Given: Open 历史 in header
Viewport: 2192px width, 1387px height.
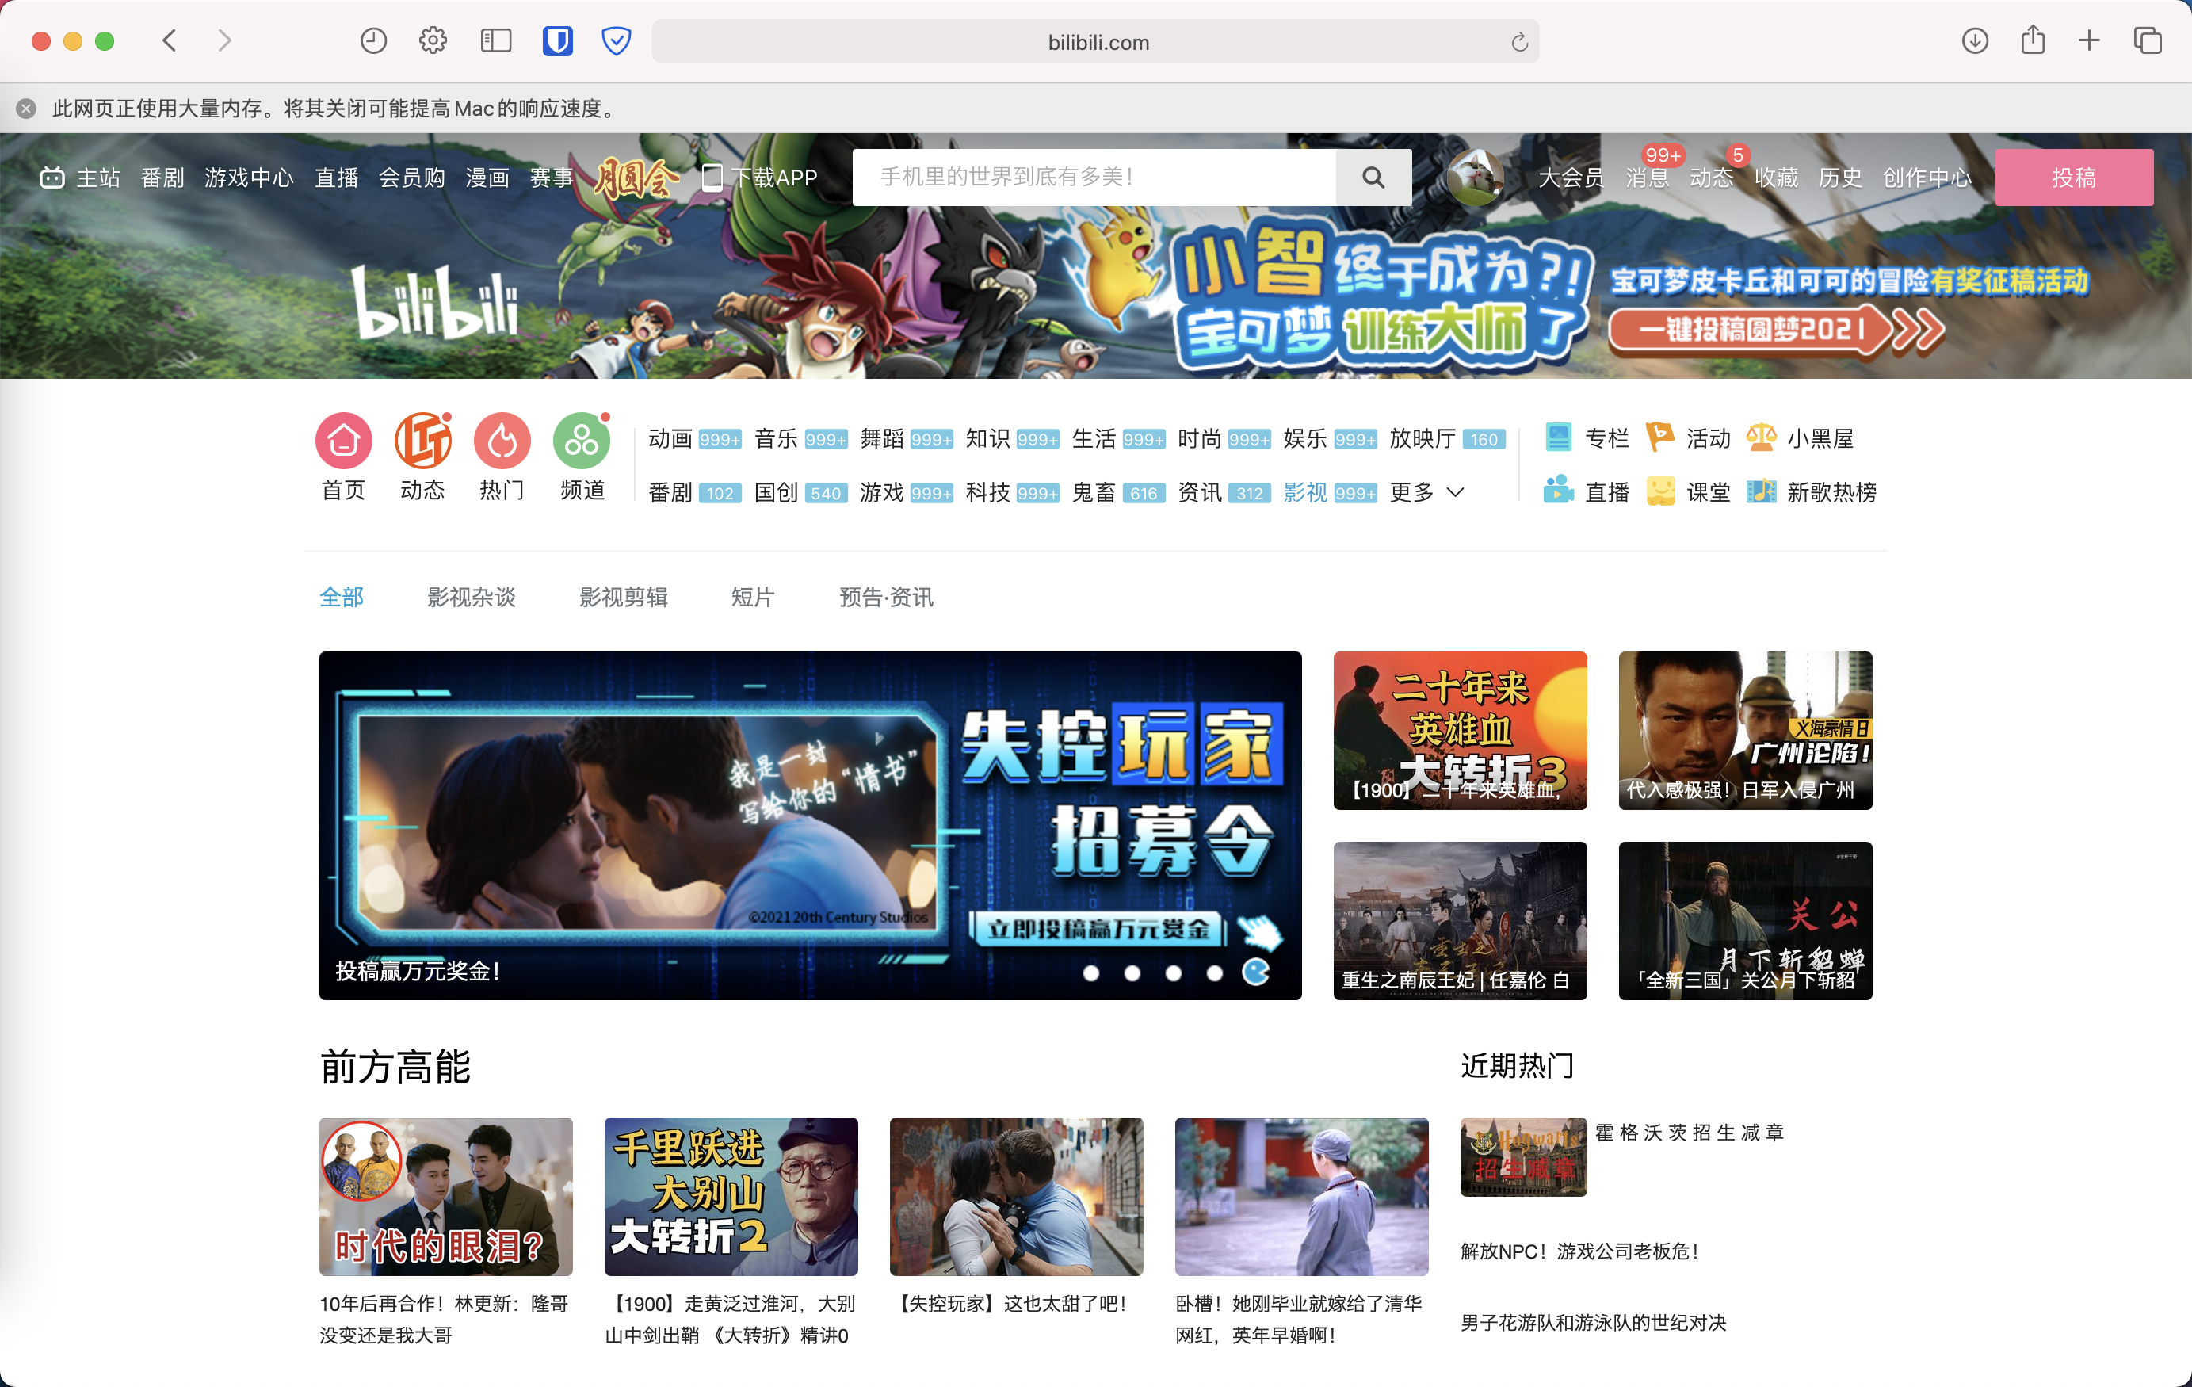Looking at the screenshot, I should point(1839,177).
